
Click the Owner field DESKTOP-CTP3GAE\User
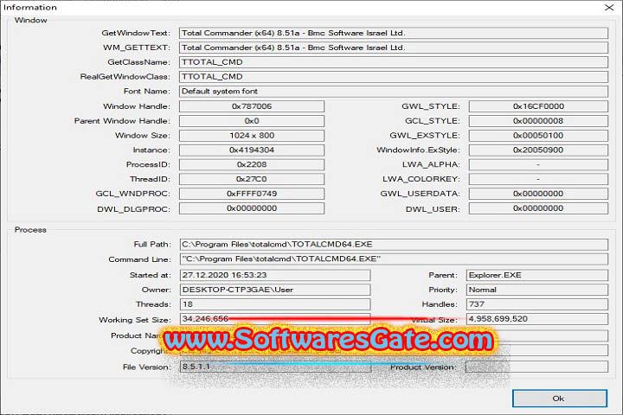pyautogui.click(x=275, y=290)
